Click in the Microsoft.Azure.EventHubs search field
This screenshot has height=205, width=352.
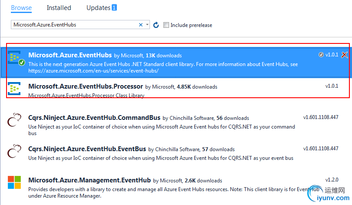[74, 25]
